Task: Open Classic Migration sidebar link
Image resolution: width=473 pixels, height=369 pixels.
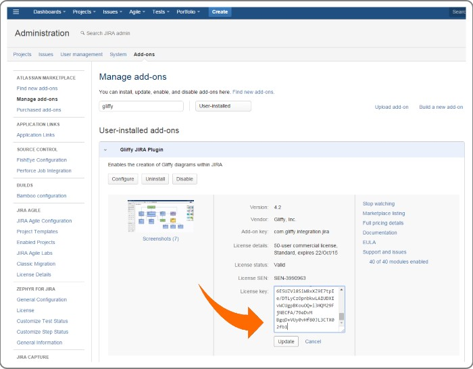Action: (36, 264)
